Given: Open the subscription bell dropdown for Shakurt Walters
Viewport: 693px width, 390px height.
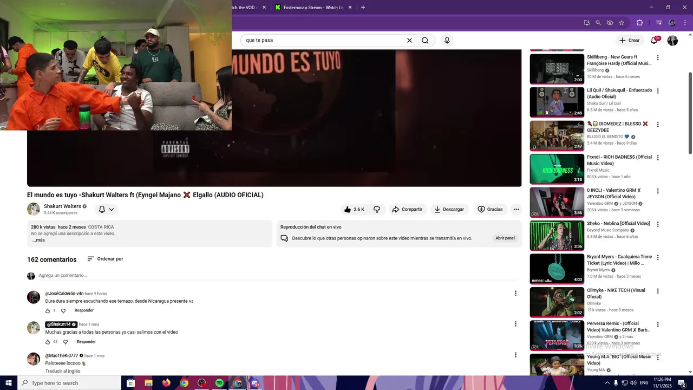Looking at the screenshot, I should [x=106, y=210].
